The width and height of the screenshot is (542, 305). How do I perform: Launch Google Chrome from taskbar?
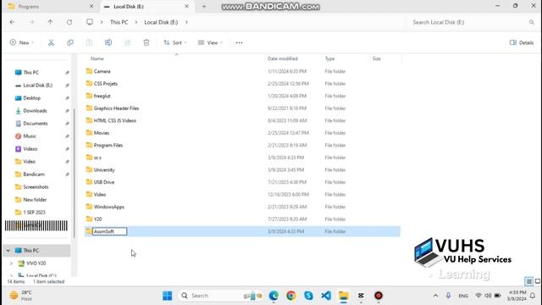point(291,296)
